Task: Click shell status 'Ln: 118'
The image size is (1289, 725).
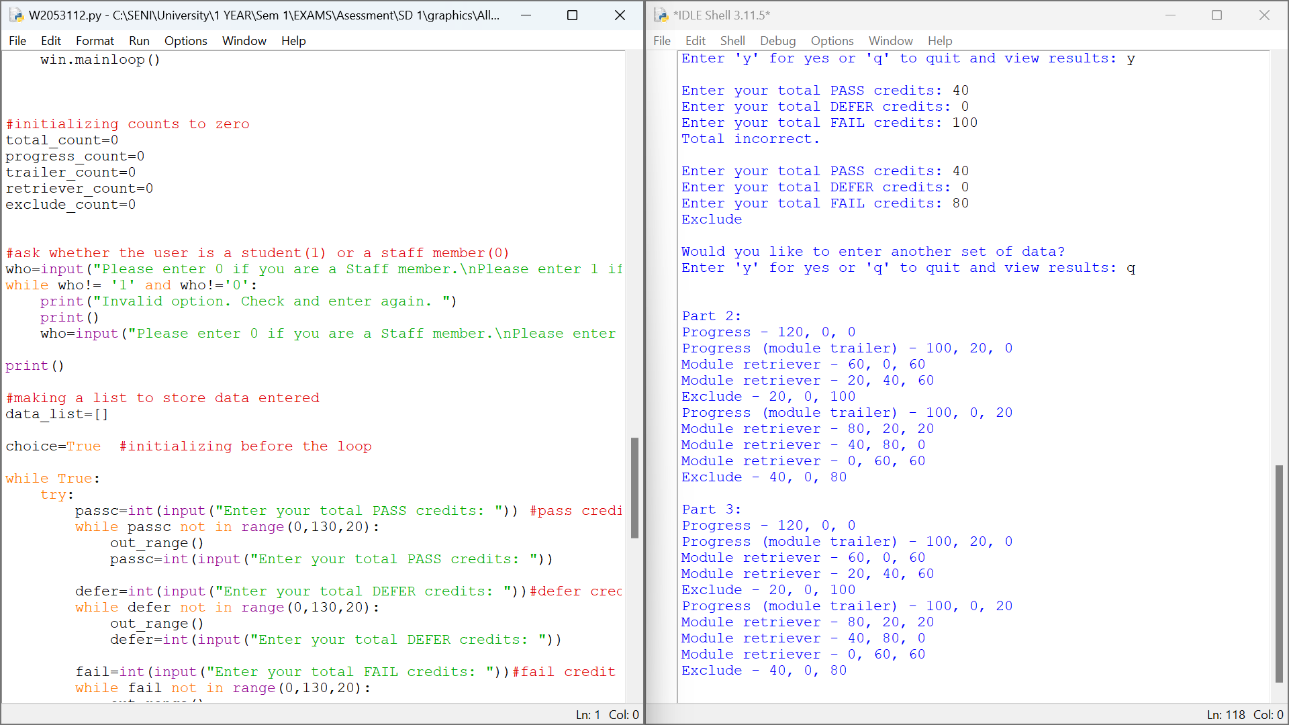Action: coord(1226,715)
